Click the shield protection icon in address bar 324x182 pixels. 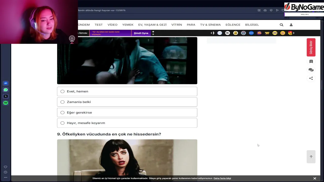271,10
